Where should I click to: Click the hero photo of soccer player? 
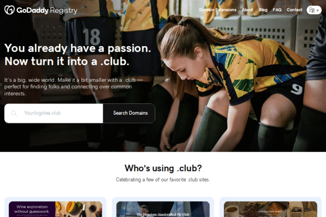(x=239, y=83)
